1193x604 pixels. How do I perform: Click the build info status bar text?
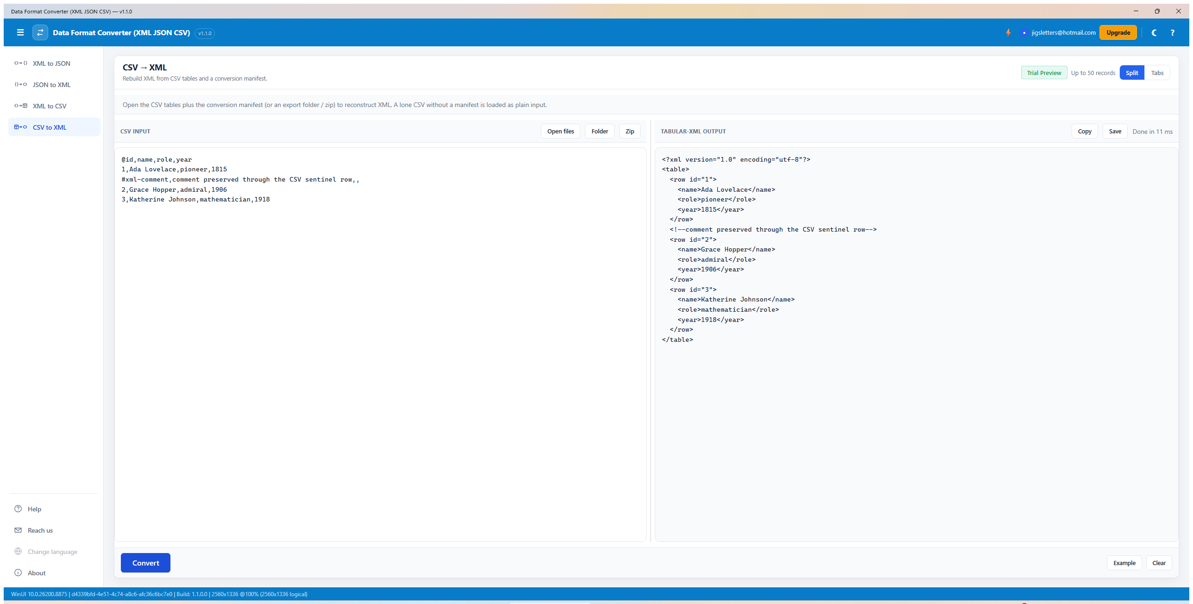pos(159,594)
